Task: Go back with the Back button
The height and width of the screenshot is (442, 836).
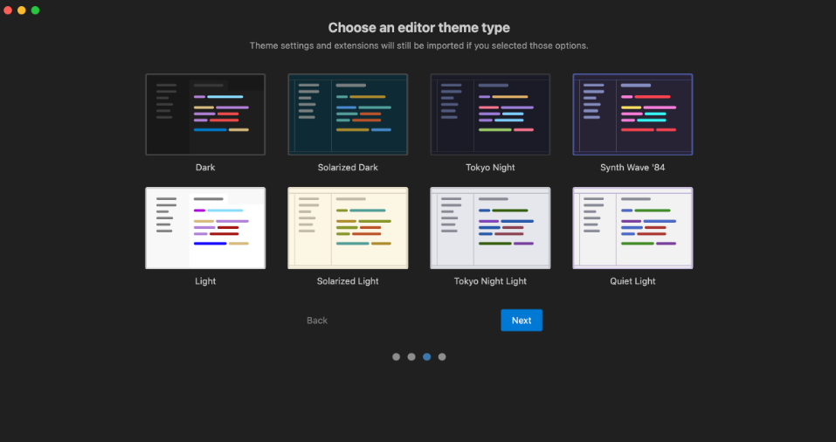Action: coord(317,321)
